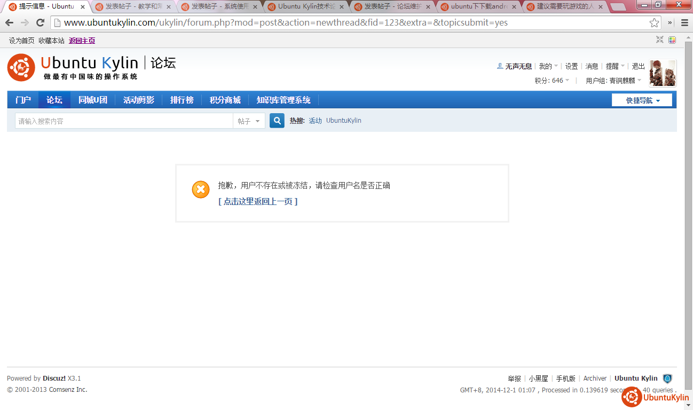Click the forum search input field
693x410 pixels.
tap(124, 121)
